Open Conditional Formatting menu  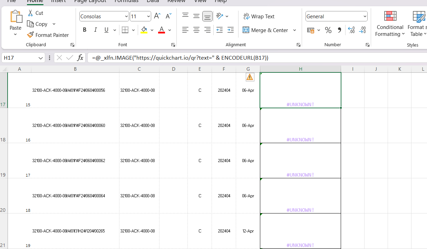point(390,23)
